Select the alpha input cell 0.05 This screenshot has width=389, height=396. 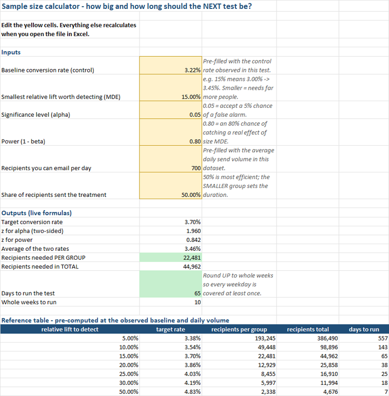(x=171, y=110)
